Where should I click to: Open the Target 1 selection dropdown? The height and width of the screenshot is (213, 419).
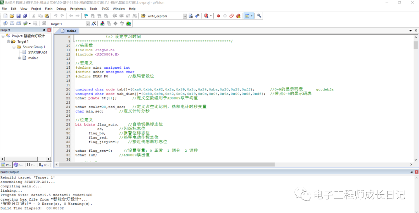pyautogui.click(x=88, y=24)
